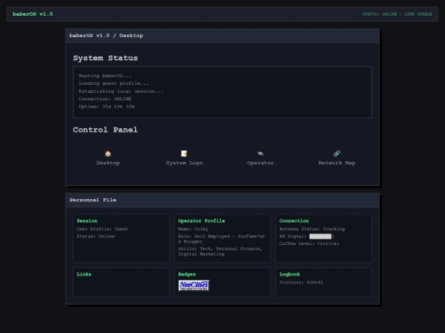Image resolution: width=445 pixels, height=333 pixels.
Task: Click the Links card heading
Action: 84,274
